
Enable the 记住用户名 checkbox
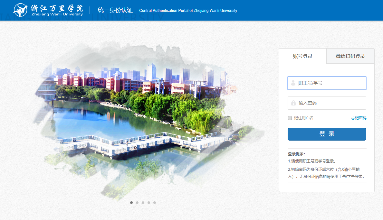pos(290,118)
